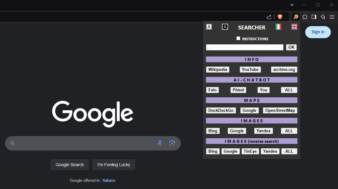Screen dimensions: 338x189
Task: Switch Searcher to Italian flag language
Action: point(278,27)
